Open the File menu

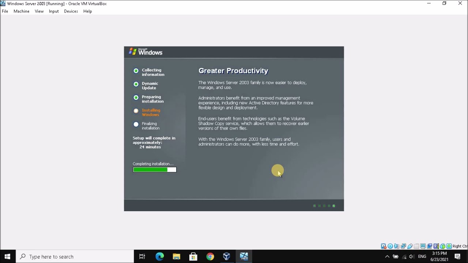click(5, 11)
